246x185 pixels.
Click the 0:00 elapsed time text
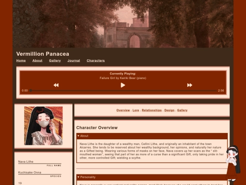tap(25, 90)
